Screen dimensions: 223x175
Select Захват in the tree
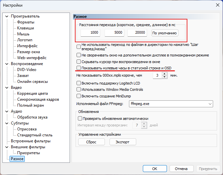click(x=23, y=76)
